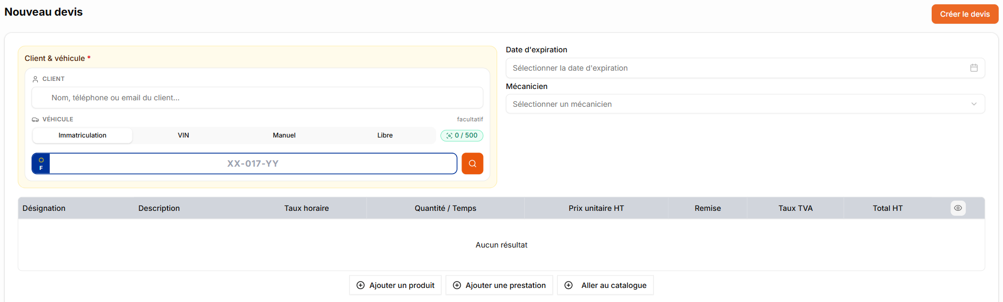Click the Créer le devis button
Viewport: 1003px width, 302px height.
(965, 14)
